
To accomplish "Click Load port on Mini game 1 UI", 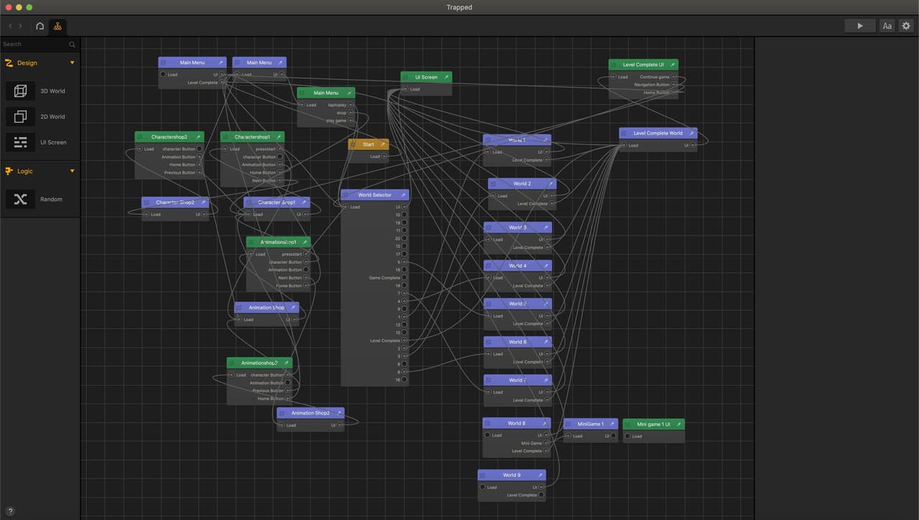I will 628,436.
